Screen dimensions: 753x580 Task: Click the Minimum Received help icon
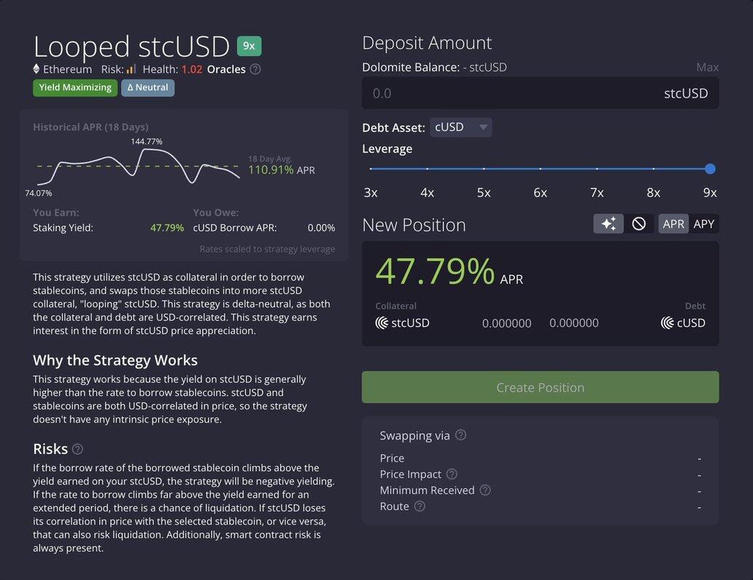click(x=485, y=490)
